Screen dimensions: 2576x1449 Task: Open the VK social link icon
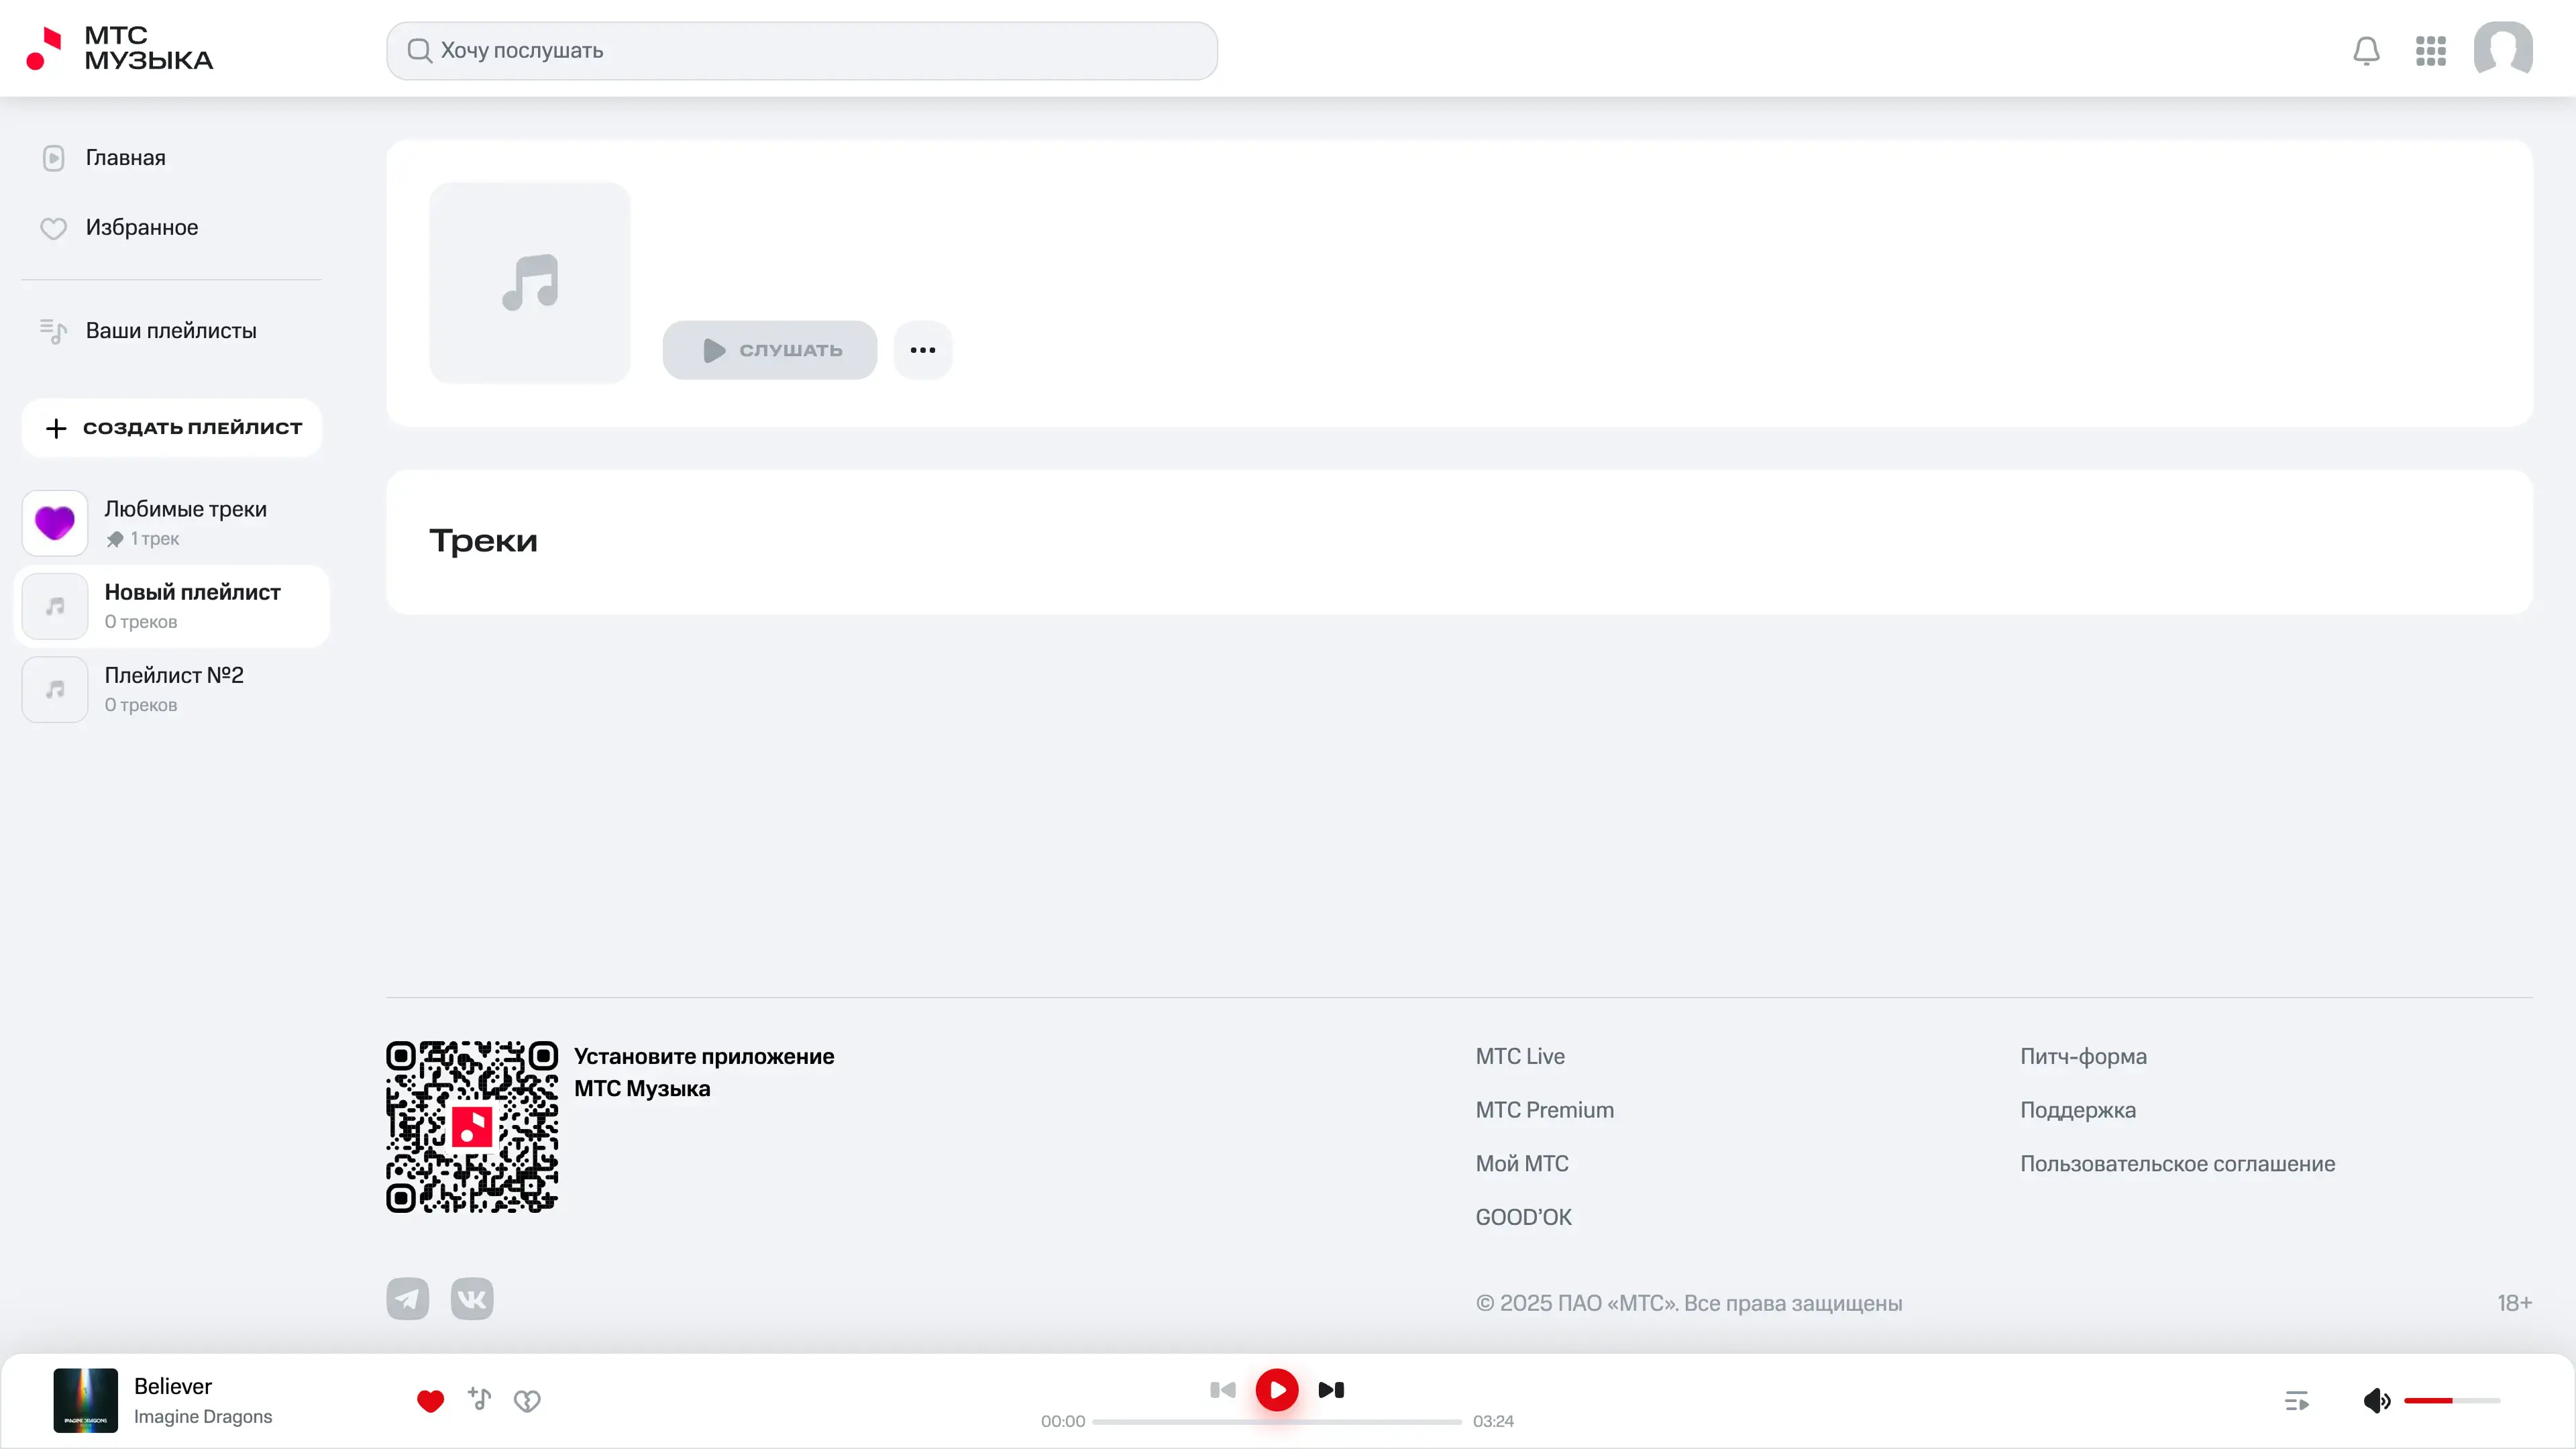[472, 1298]
